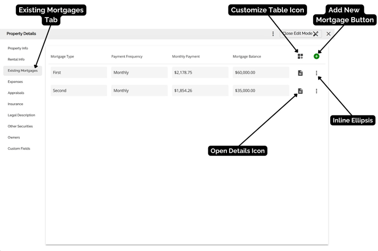This screenshot has height=251, width=378.
Task: Select Existing Mortgages tab
Action: click(x=23, y=71)
